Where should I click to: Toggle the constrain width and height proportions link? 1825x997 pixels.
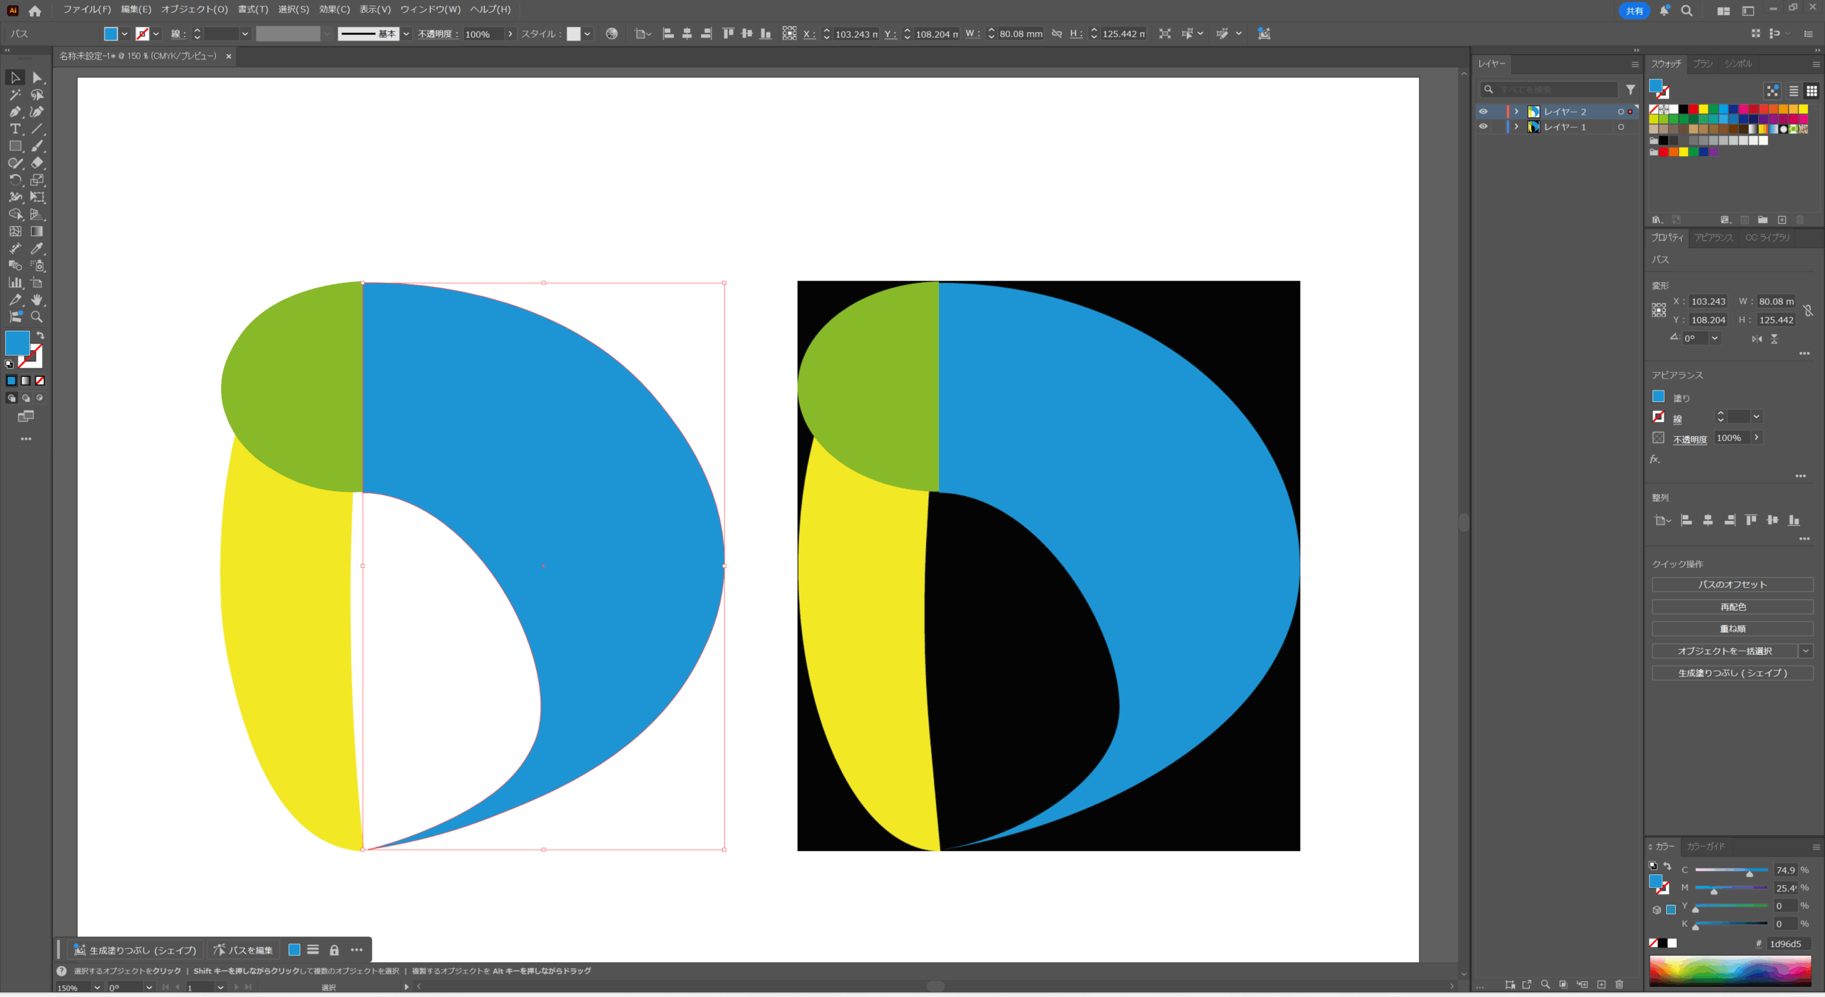click(x=1808, y=311)
